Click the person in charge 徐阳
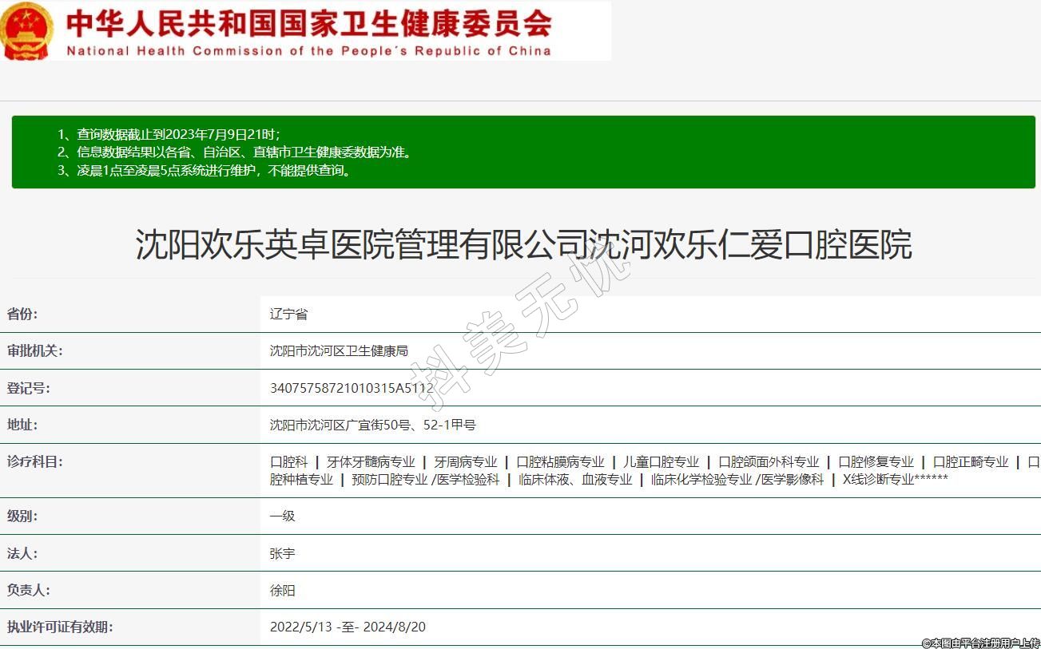This screenshot has height=649, width=1041. [283, 591]
